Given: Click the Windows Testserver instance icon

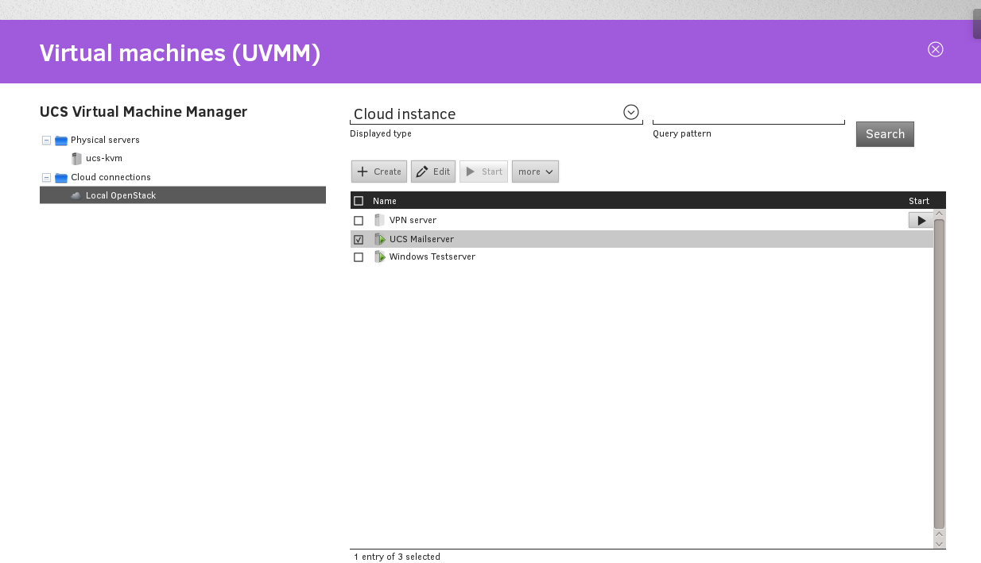Looking at the screenshot, I should point(380,257).
